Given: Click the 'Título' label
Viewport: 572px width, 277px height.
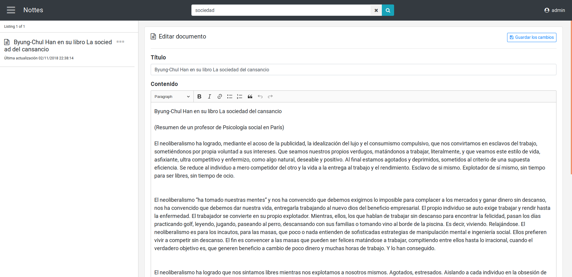Looking at the screenshot, I should 158,57.
